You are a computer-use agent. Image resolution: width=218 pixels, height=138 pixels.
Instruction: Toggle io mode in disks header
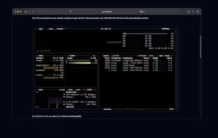[x=94, y=55]
